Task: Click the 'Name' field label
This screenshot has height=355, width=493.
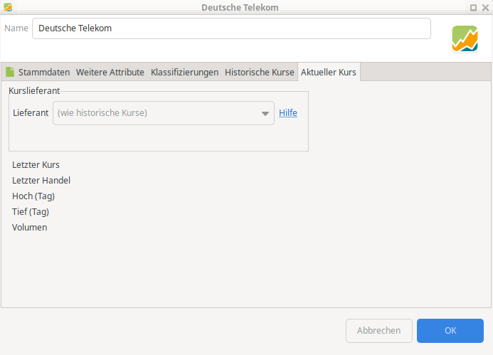Action: (x=16, y=28)
